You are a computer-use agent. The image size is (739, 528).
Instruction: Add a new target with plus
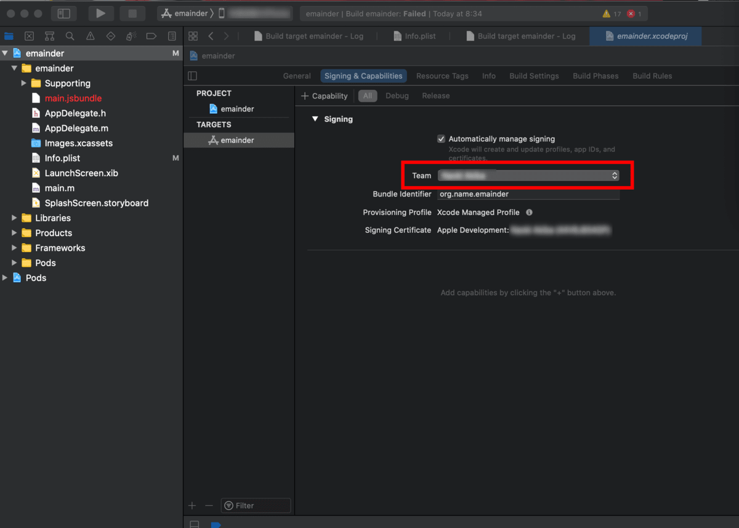192,505
